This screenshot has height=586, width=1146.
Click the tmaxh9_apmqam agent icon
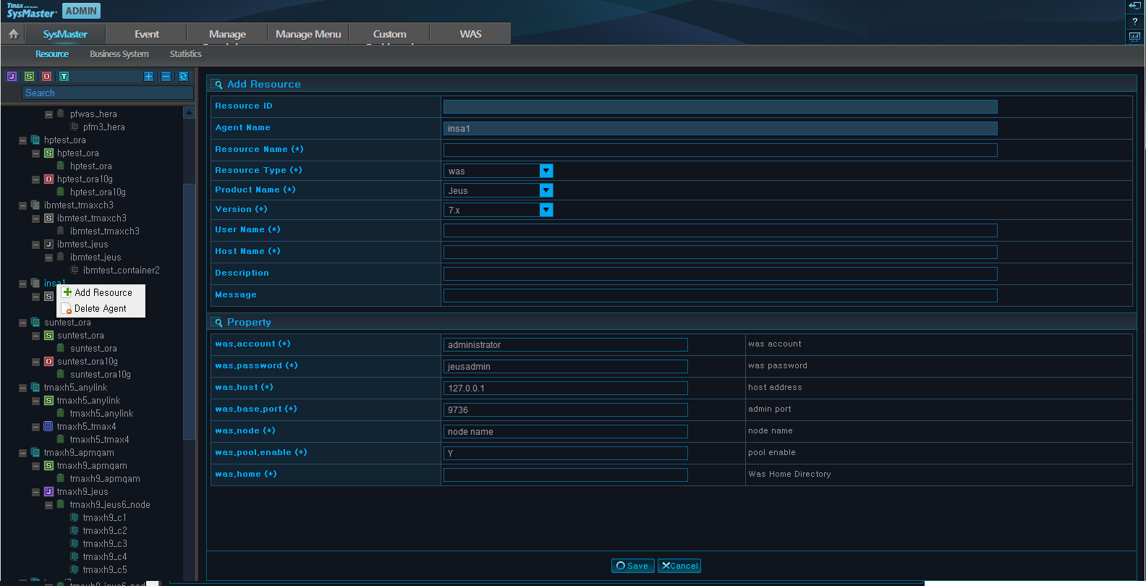click(x=35, y=452)
